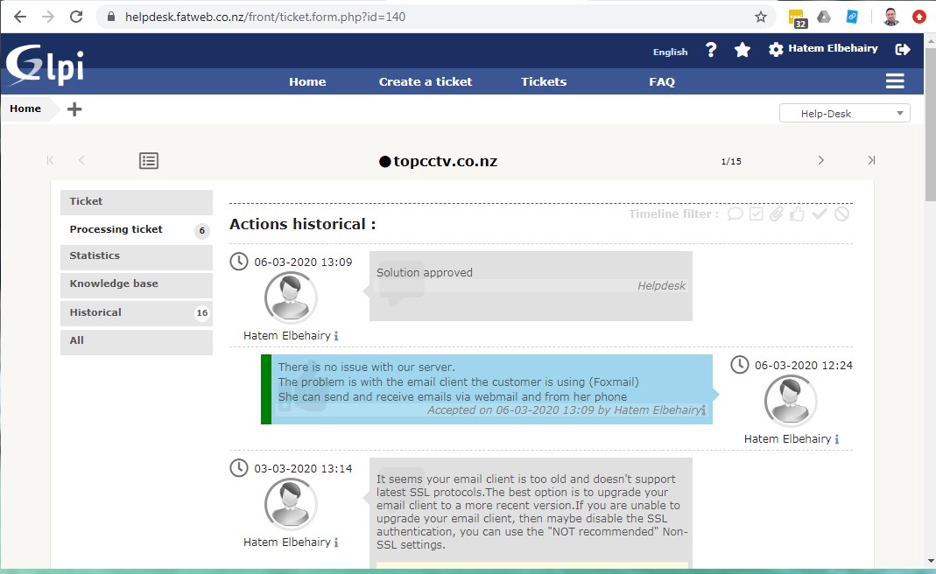Screen dimensions: 936x574
Task: Switch to the Statistics tab
Action: (136, 256)
